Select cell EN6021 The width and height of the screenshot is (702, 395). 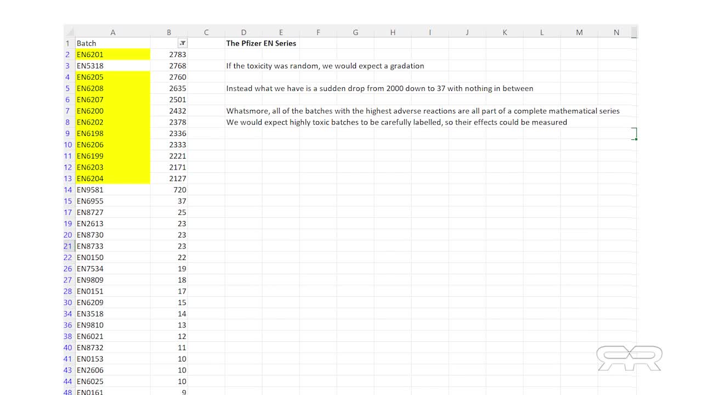click(x=112, y=336)
